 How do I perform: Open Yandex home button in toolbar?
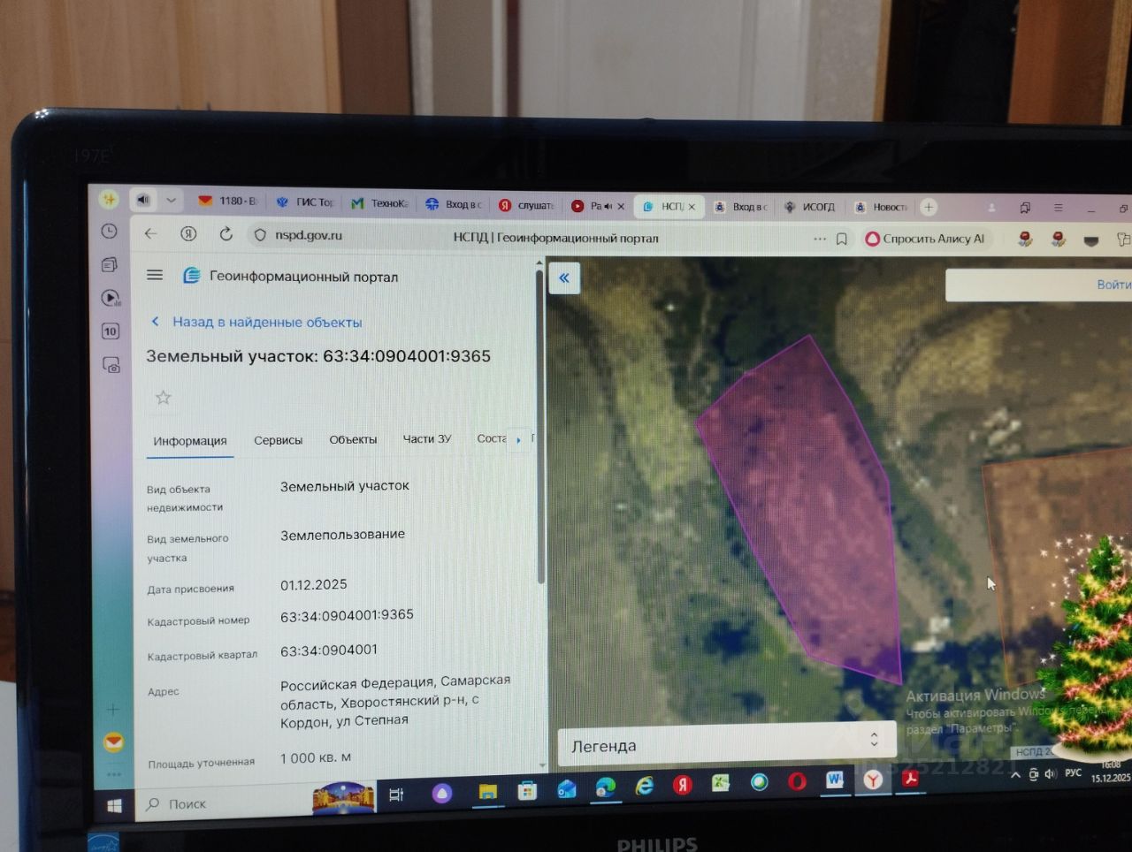pos(188,234)
